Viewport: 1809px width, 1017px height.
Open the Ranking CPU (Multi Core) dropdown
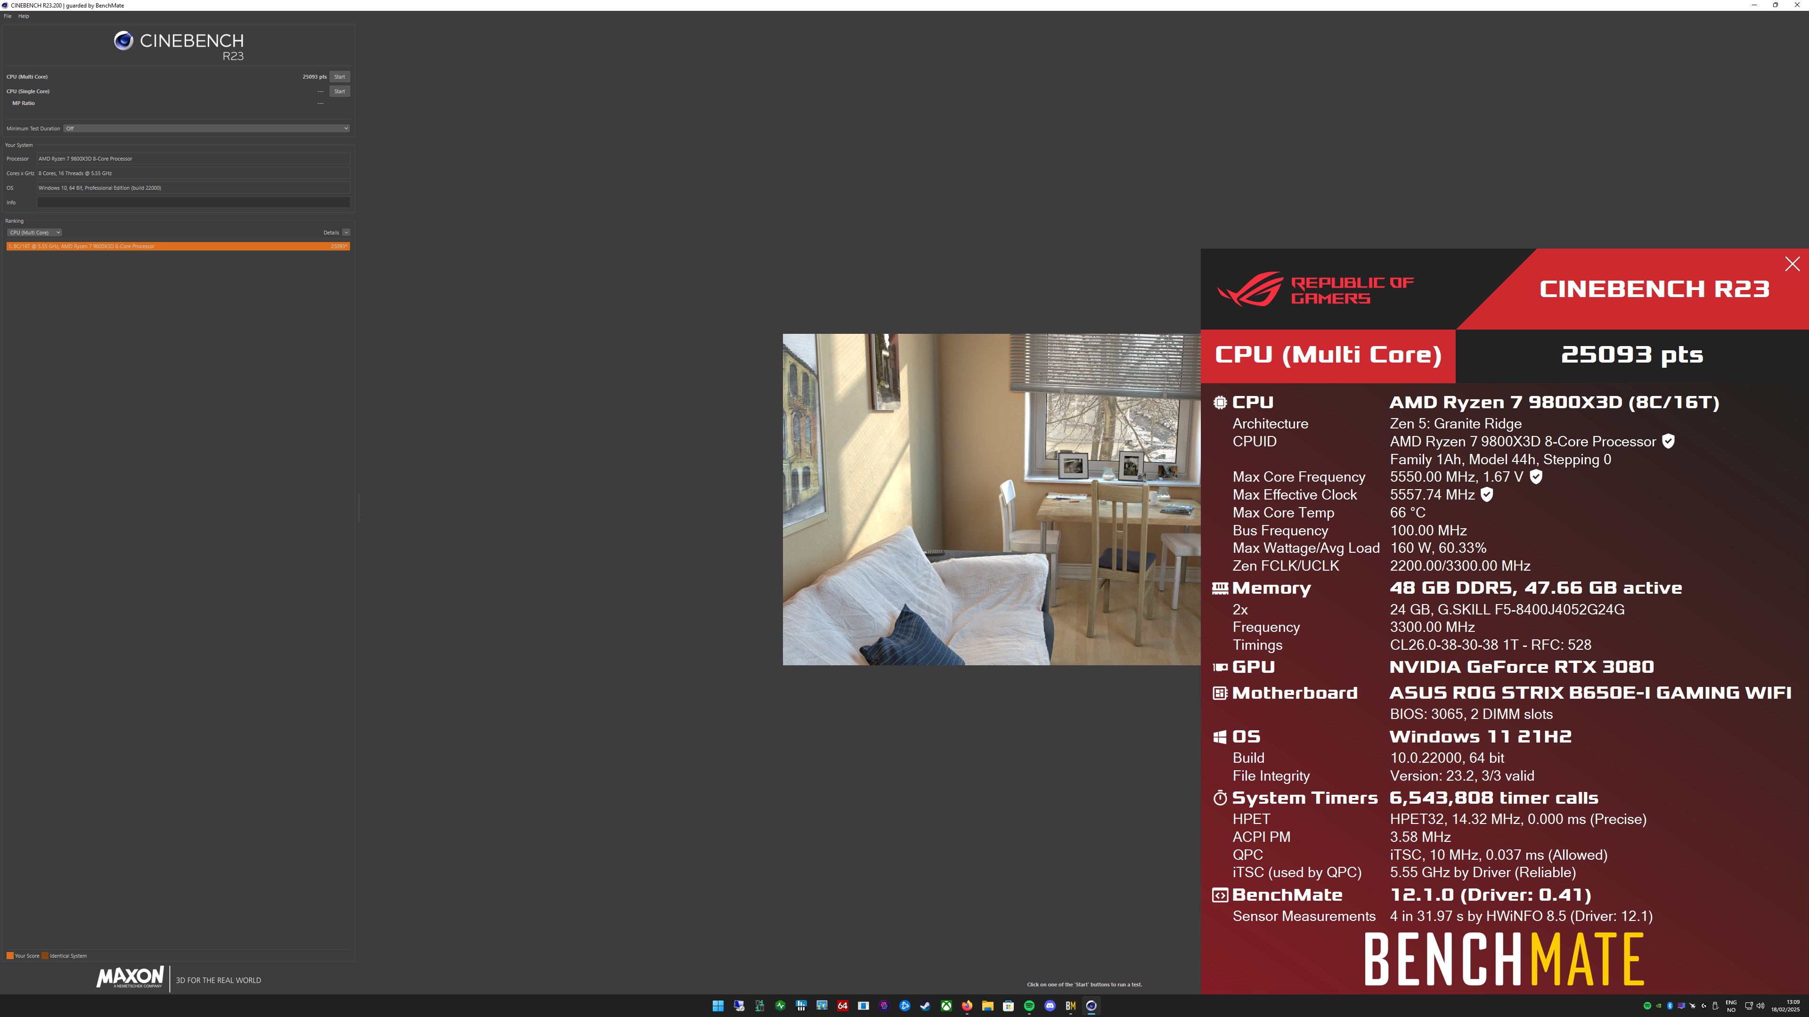click(34, 232)
